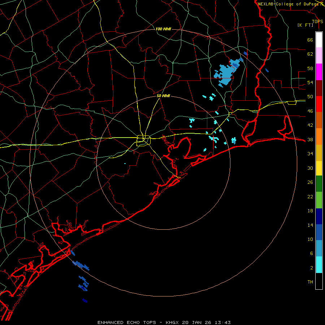325x325 pixels.
Task: Click the dark orange legend swatch
Action: click(x=319, y=120)
